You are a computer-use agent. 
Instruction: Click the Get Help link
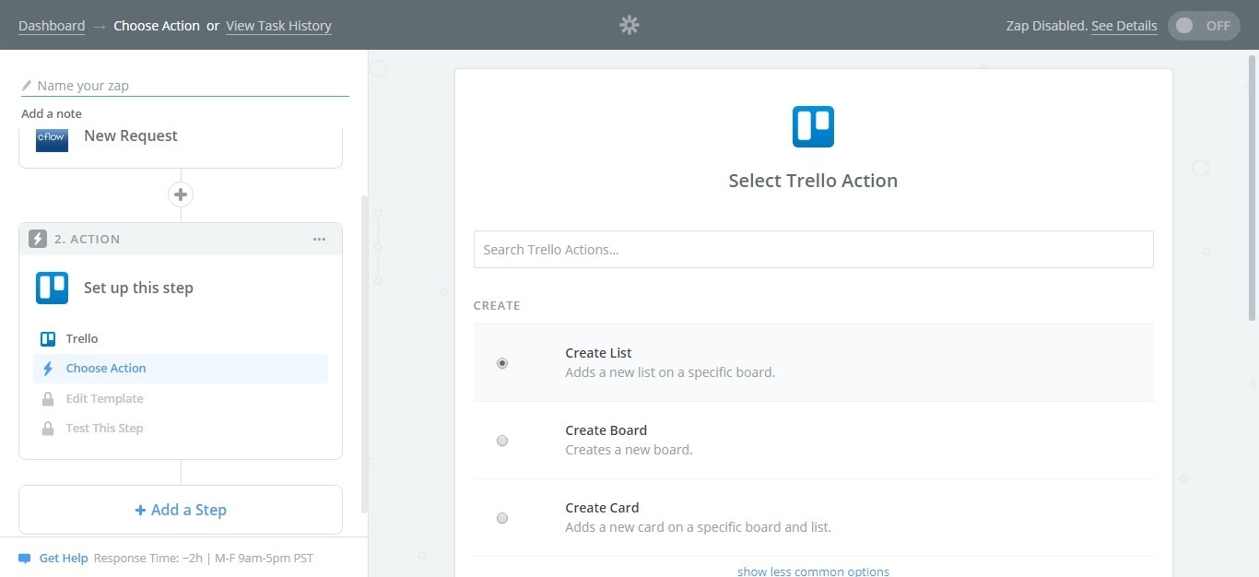click(64, 558)
